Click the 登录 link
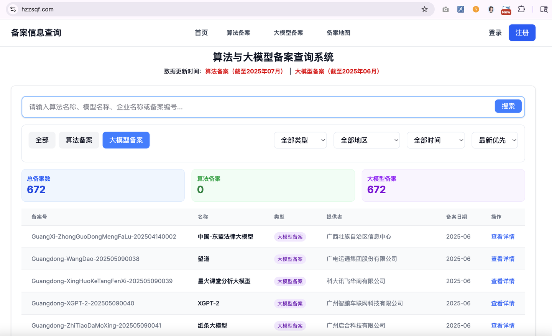Screen dimensions: 552x336 [x=495, y=33]
